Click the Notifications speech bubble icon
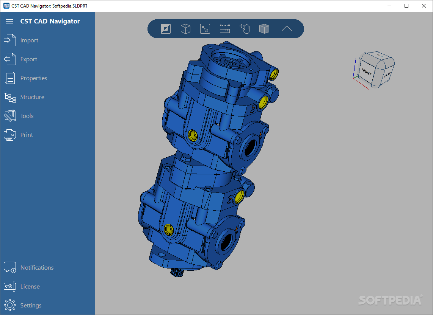This screenshot has width=433, height=315. (x=9, y=267)
